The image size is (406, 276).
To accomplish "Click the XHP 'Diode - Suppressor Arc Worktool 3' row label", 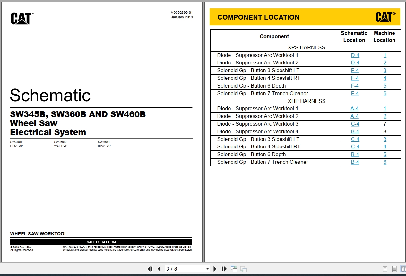I will point(258,124).
